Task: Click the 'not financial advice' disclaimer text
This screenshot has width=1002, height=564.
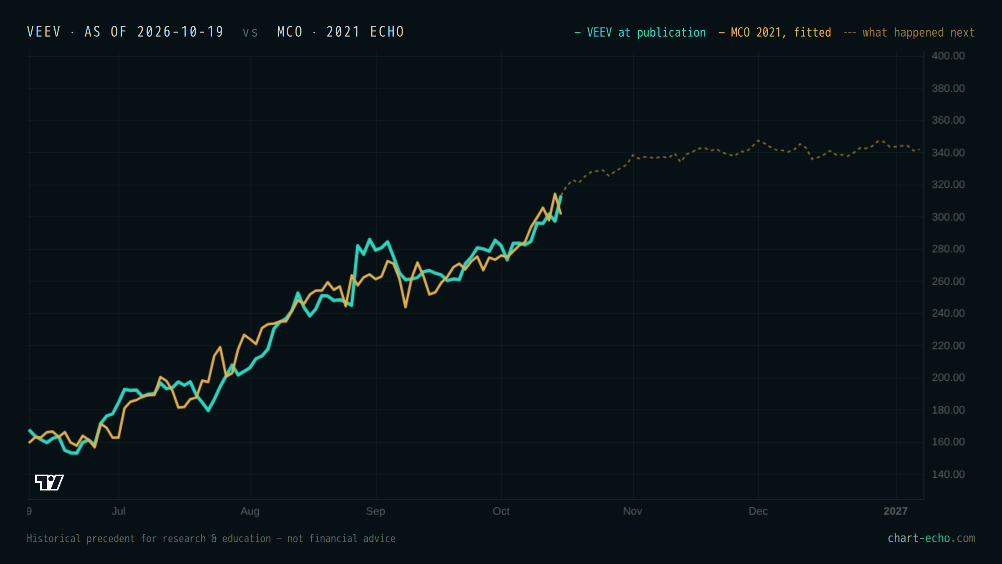Action: [341, 539]
